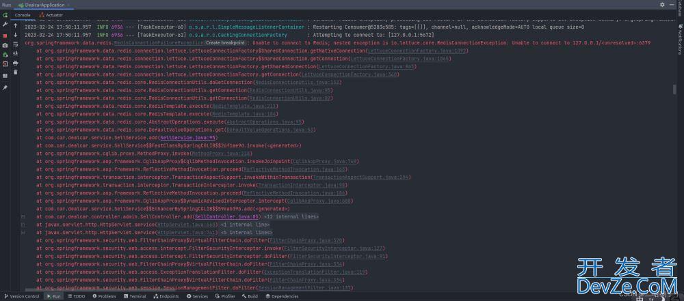Open the Notifications side panel

680,41
